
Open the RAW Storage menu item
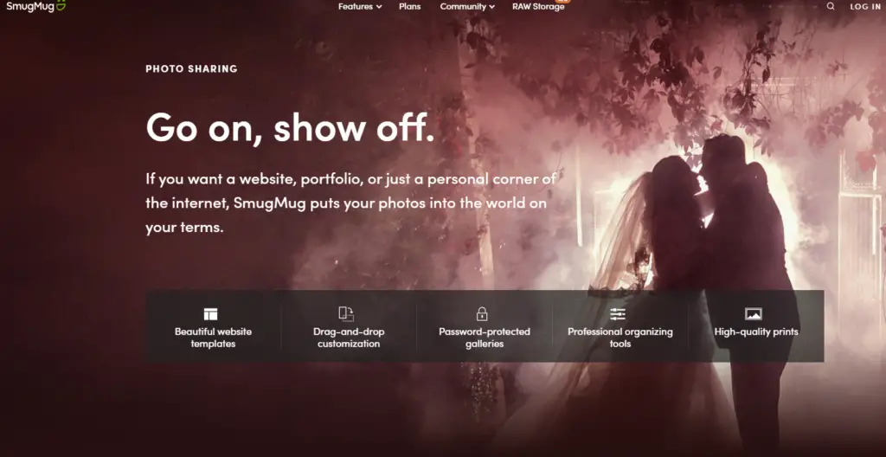pos(538,7)
